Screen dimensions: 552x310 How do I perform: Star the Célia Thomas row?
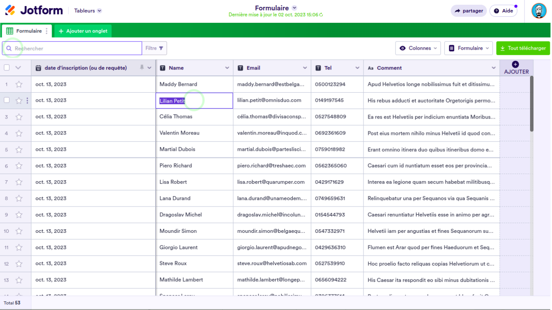pos(19,117)
